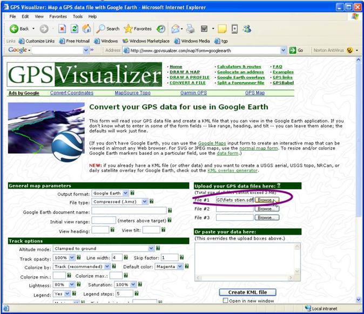This screenshot has height=314, width=364.
Task: Open the address bar history dropdown arrow
Action: tap(283, 50)
